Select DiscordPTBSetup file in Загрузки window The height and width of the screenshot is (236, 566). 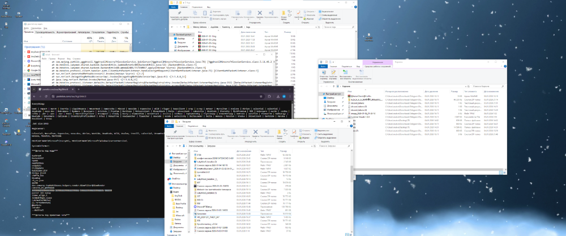click(x=204, y=207)
